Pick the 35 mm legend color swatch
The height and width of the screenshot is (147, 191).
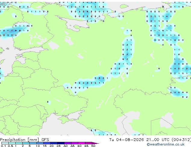pyautogui.click(x=74, y=143)
